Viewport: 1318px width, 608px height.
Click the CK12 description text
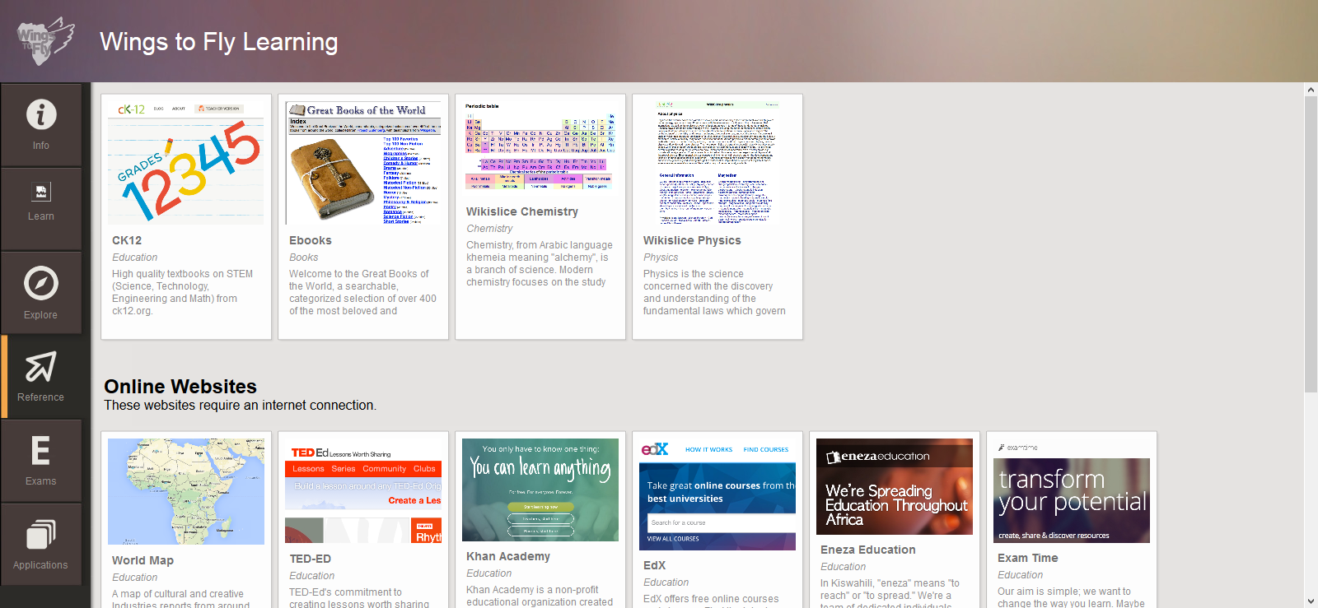183,292
